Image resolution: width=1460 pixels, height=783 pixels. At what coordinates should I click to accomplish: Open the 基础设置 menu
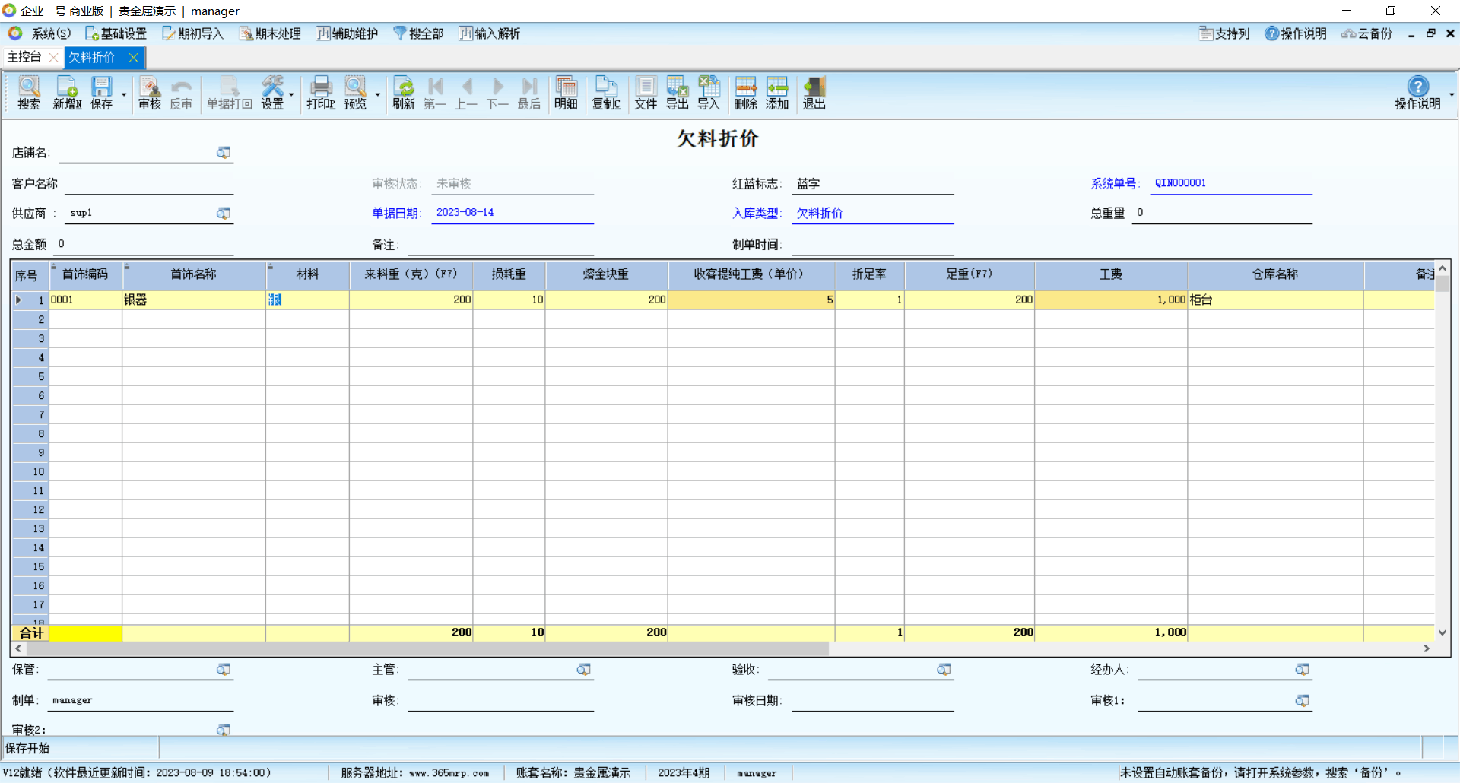click(116, 33)
